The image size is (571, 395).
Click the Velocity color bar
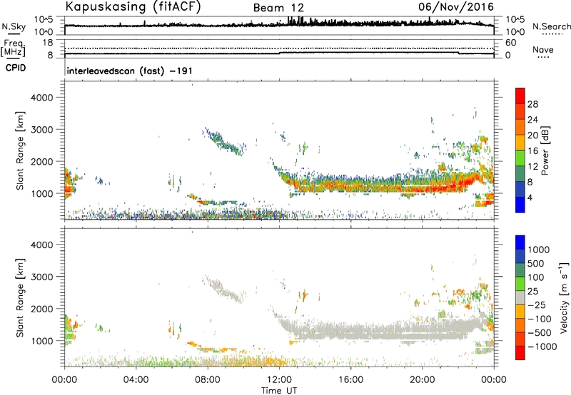[x=520, y=297]
